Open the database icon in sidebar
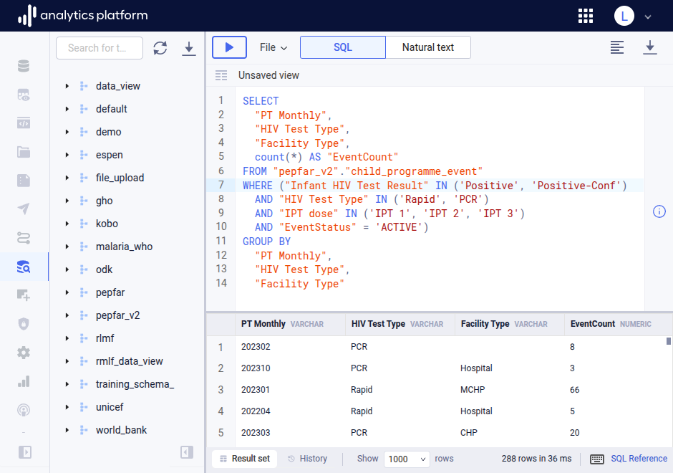This screenshot has width=673, height=473. (24, 66)
